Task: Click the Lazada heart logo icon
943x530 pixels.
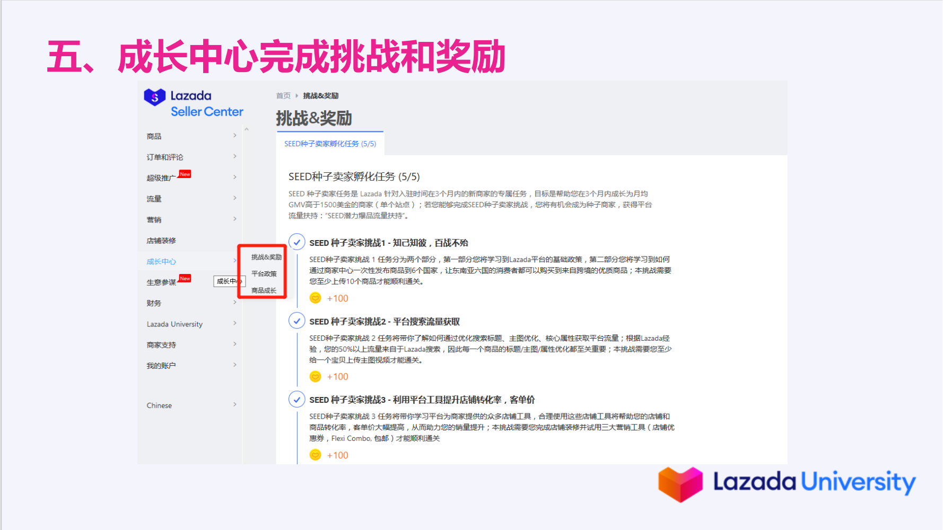Action: [155, 97]
